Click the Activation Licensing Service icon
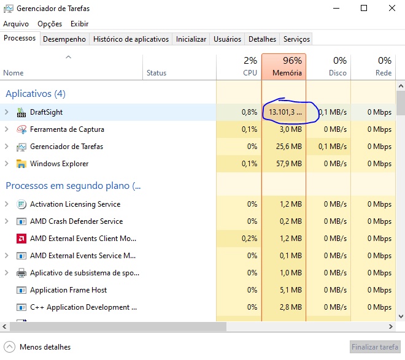Image resolution: width=405 pixels, height=360 pixels. pos(21,204)
